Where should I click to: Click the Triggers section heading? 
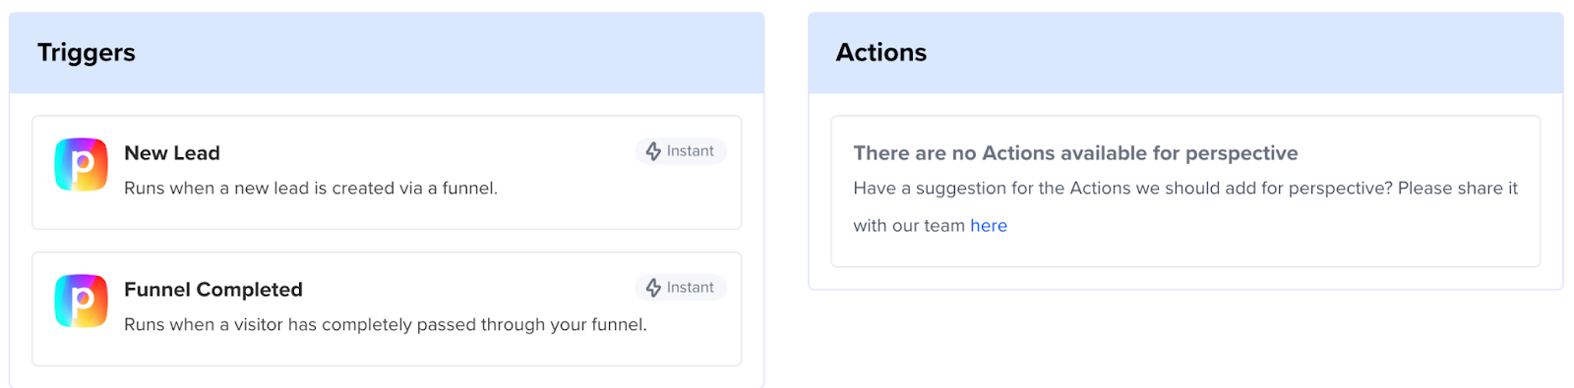pyautogui.click(x=87, y=53)
